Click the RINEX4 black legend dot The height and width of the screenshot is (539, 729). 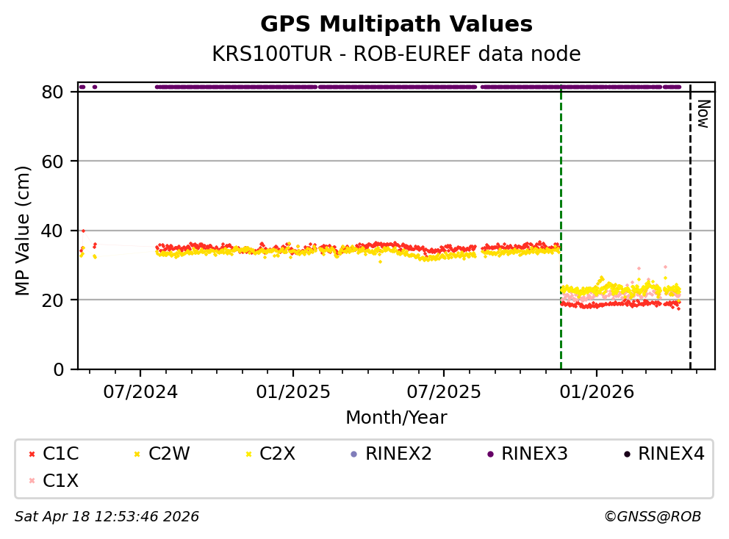626,454
